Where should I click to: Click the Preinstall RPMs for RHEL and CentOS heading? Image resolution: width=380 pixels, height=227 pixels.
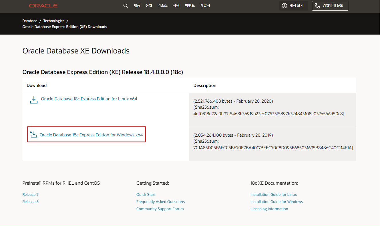[x=61, y=183]
